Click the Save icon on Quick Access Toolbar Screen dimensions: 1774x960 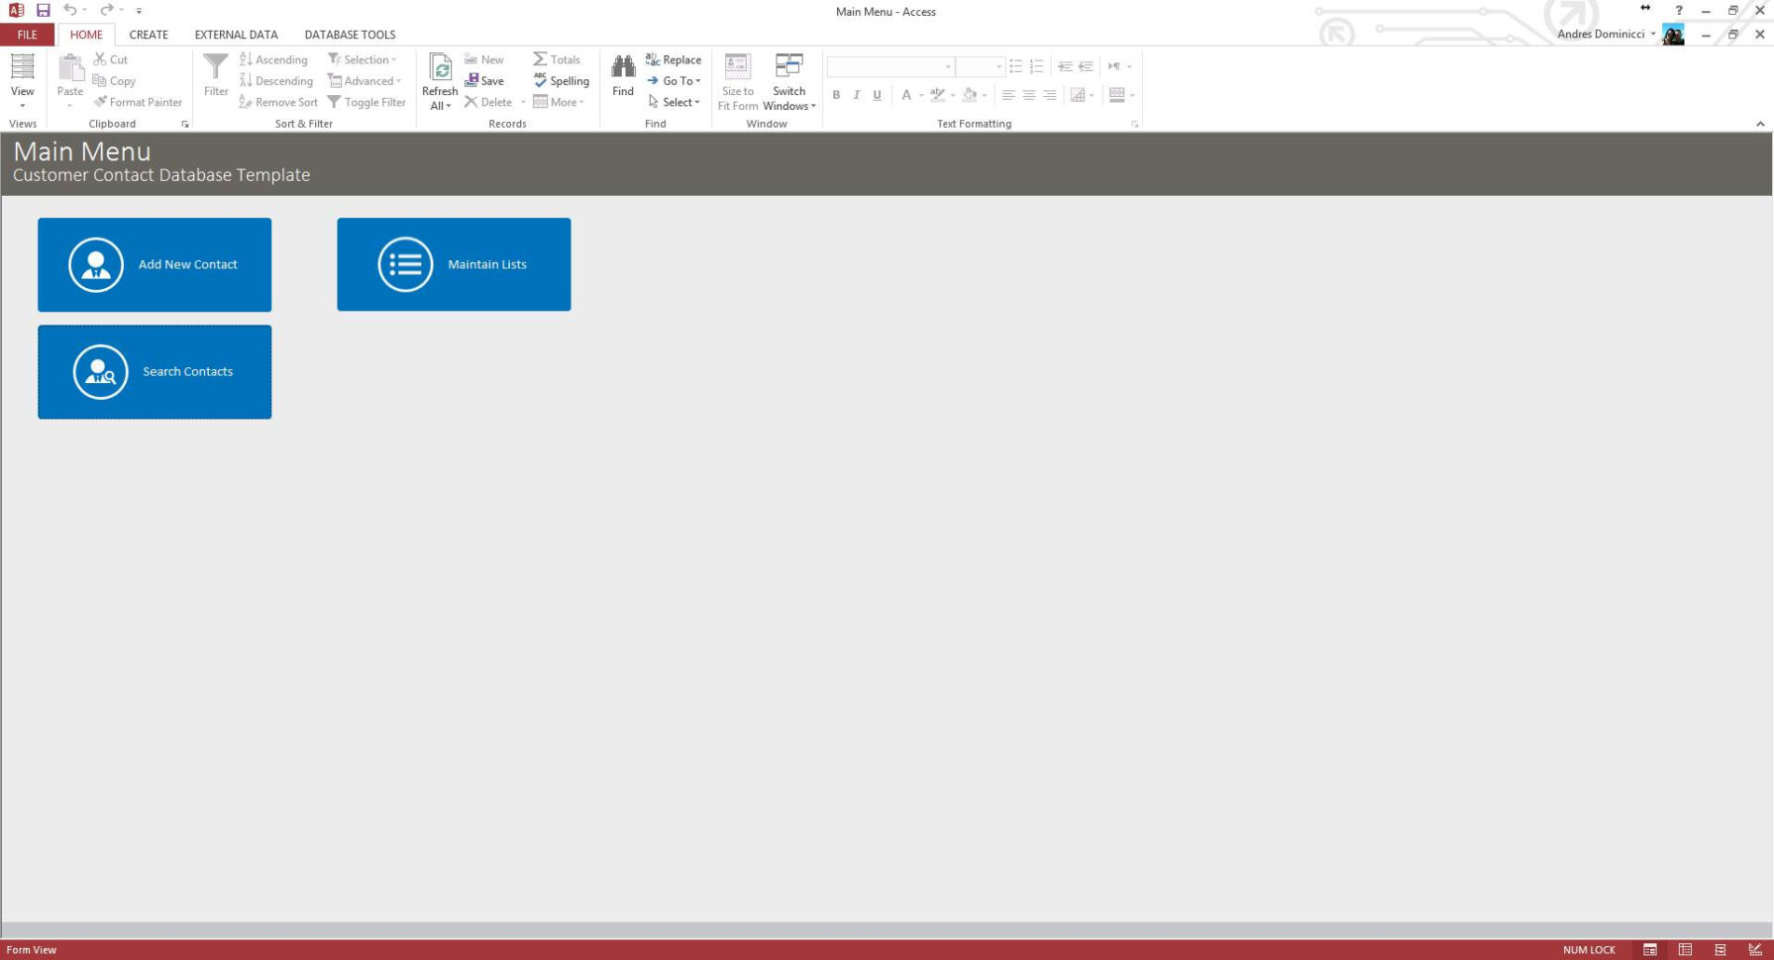pos(42,10)
